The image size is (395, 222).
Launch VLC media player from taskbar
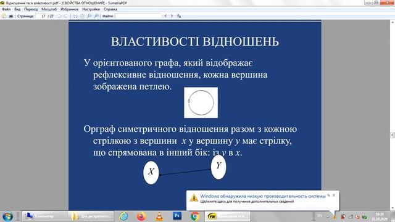pos(159,216)
